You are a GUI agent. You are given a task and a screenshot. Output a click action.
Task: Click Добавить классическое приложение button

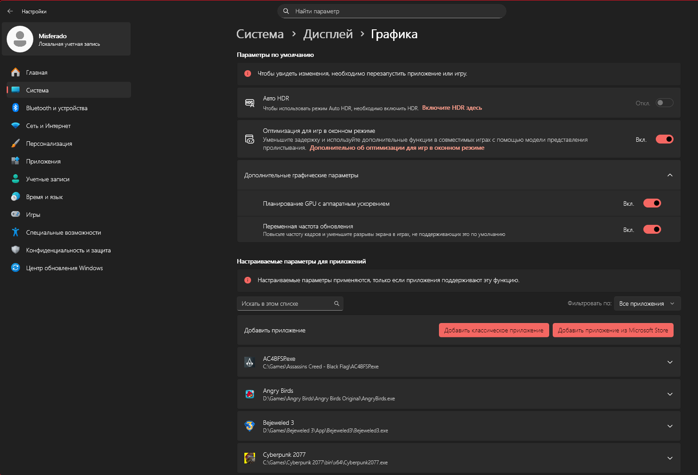click(x=494, y=330)
